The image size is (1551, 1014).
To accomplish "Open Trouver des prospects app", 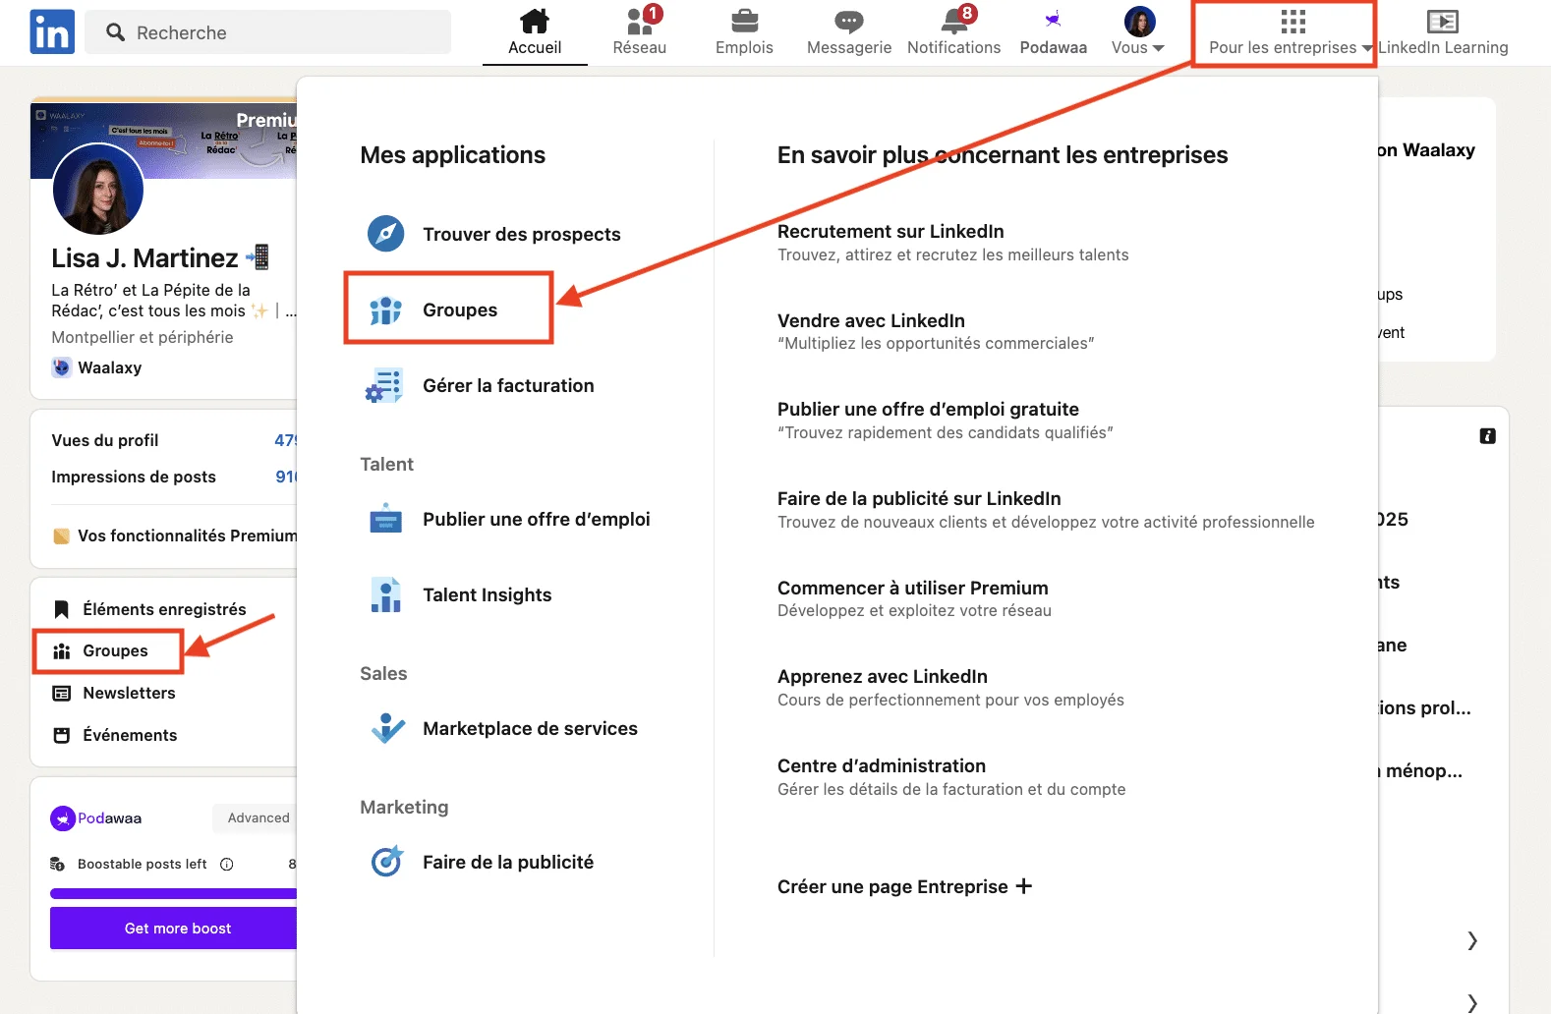I will pos(522,234).
